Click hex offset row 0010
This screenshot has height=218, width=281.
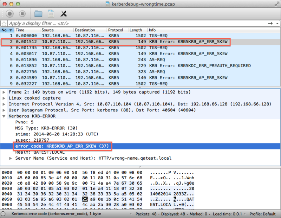click(x=7, y=178)
